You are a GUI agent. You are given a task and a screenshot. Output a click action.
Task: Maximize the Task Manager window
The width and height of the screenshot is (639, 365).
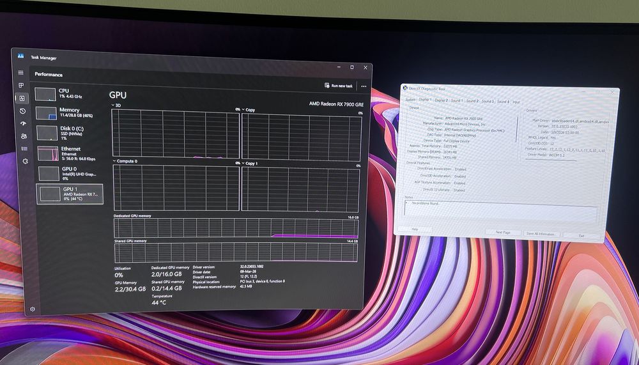352,67
